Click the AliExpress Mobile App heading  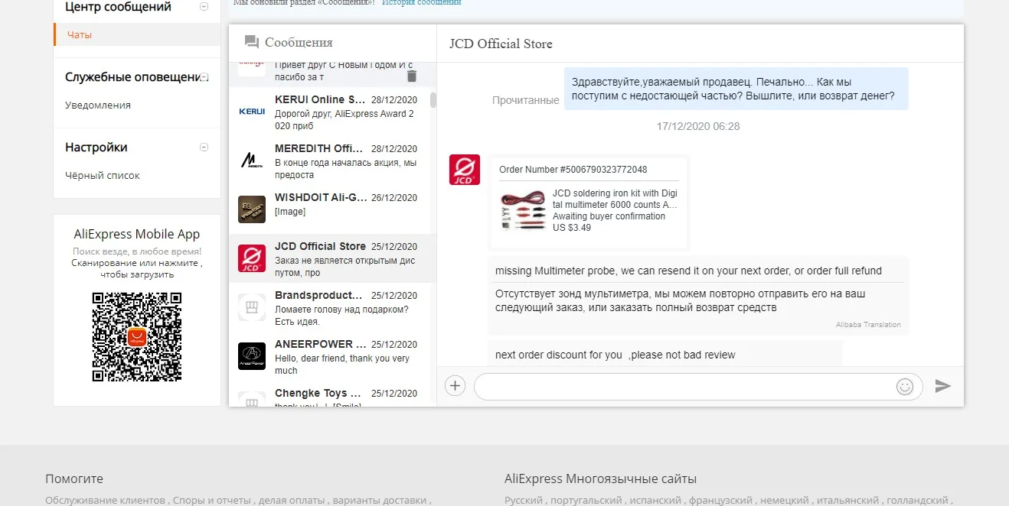[137, 235]
